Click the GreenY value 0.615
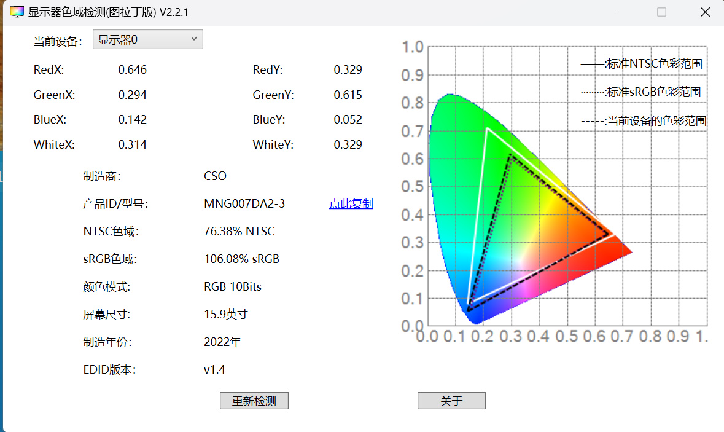Screen dimensions: 724x432 click(348, 95)
